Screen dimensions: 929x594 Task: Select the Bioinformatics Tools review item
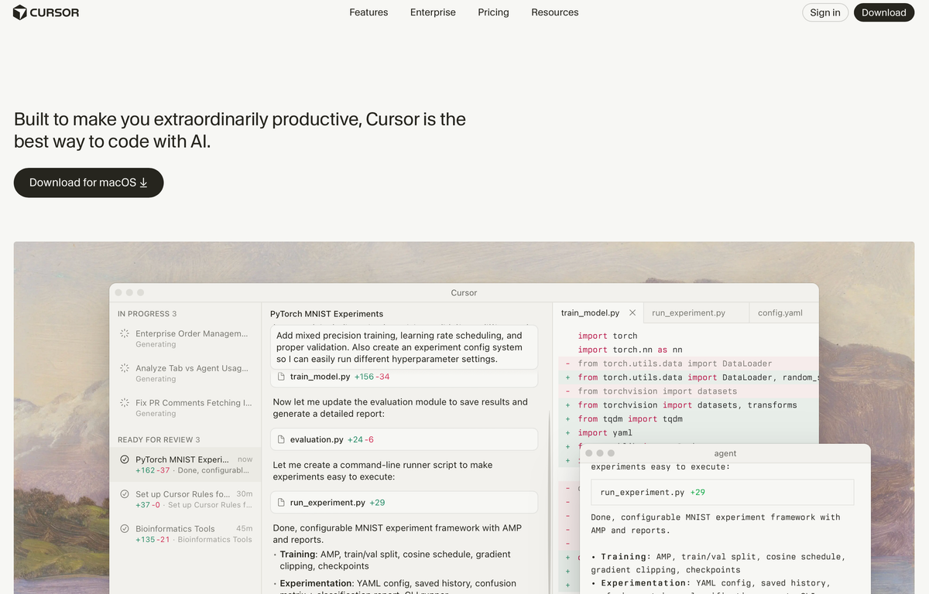186,534
